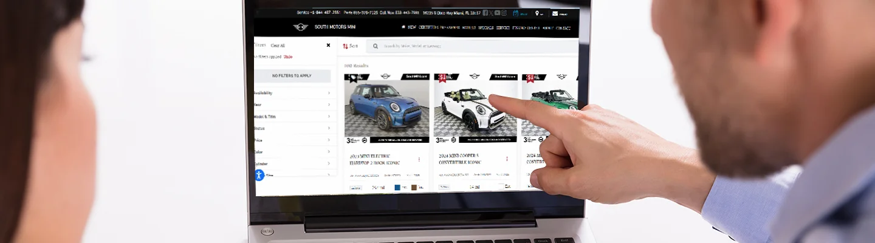The height and width of the screenshot is (243, 875).
Task: Go to the home icon in navigation
Action: (x=403, y=27)
